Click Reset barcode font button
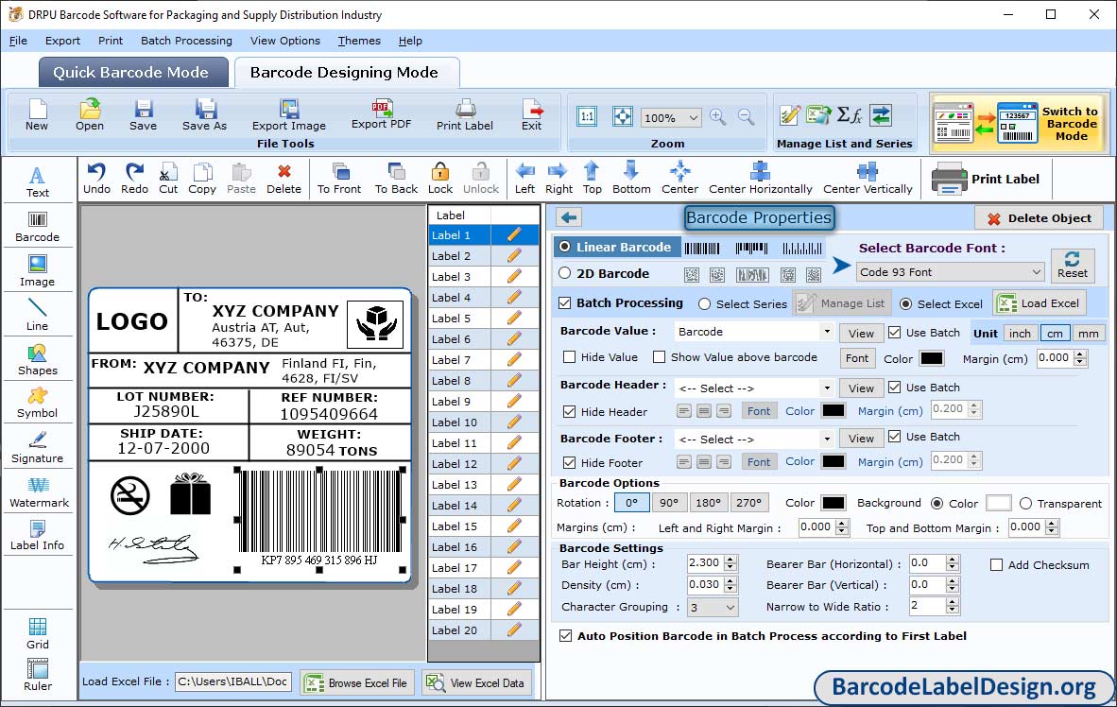Viewport: 1117px width, 707px height. tap(1073, 265)
